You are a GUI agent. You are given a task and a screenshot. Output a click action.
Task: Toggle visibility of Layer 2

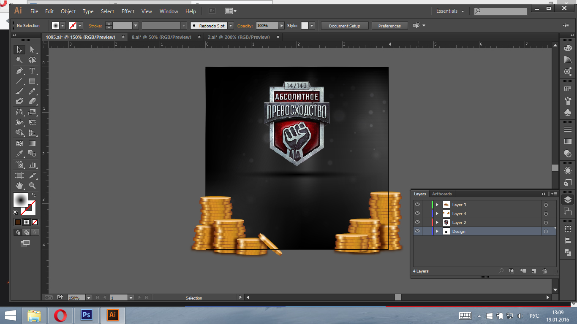(x=417, y=222)
